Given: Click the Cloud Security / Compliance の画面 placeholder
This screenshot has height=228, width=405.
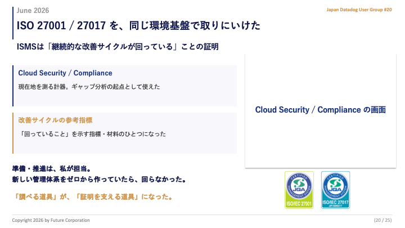Looking at the screenshot, I should [x=321, y=110].
